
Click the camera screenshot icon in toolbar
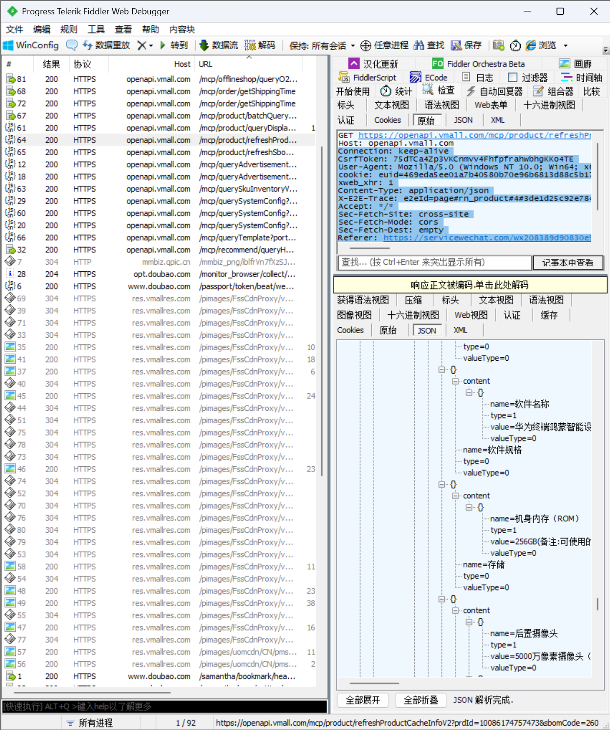(x=498, y=45)
